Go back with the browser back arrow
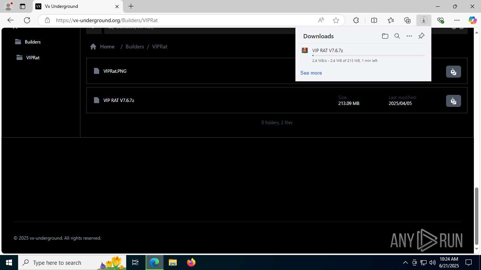This screenshot has width=481, height=270. pyautogui.click(x=10, y=20)
